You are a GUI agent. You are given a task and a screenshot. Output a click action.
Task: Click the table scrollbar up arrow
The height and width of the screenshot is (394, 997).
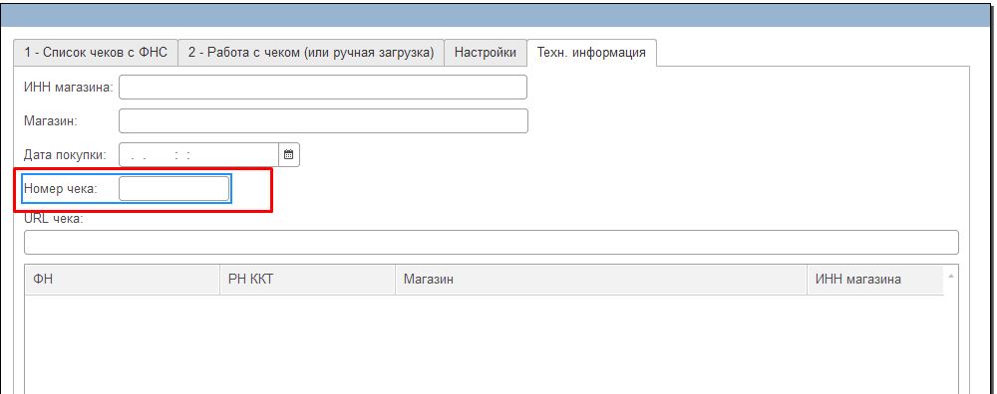click(x=950, y=276)
